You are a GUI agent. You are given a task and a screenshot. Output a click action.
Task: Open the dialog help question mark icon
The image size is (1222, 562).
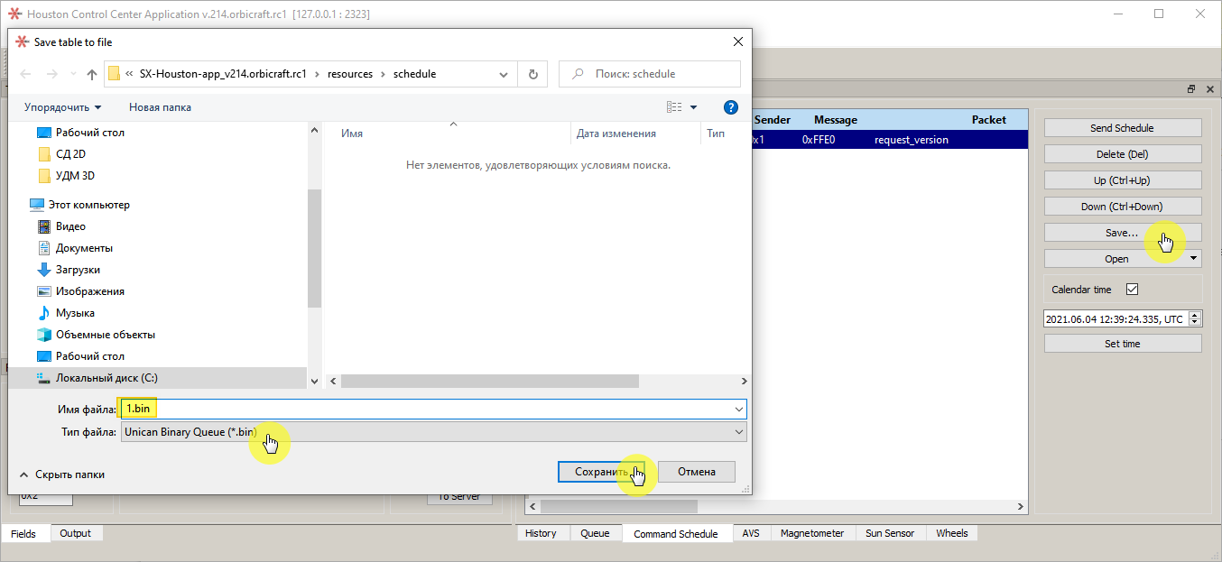731,107
